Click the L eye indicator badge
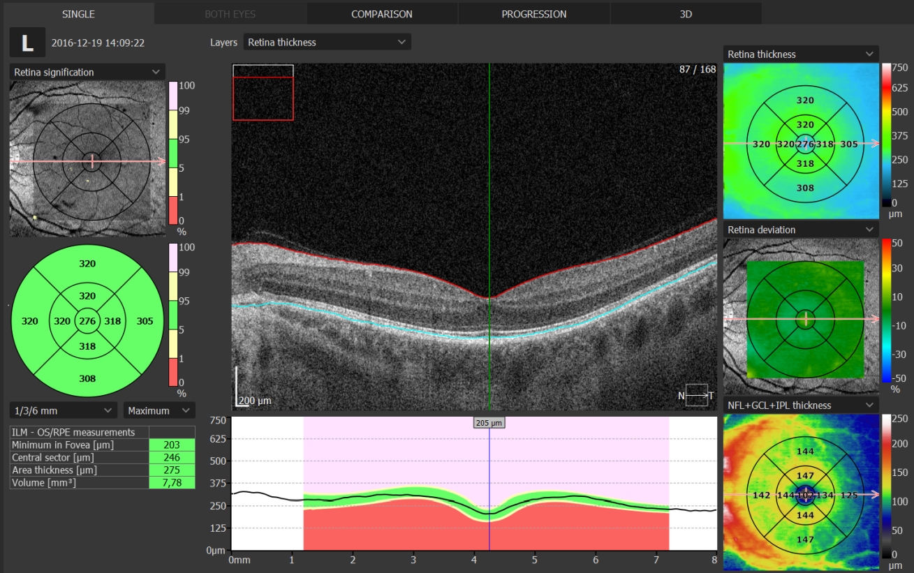This screenshot has width=914, height=573. point(27,43)
